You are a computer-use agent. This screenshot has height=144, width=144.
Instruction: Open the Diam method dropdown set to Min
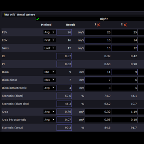[49, 72]
